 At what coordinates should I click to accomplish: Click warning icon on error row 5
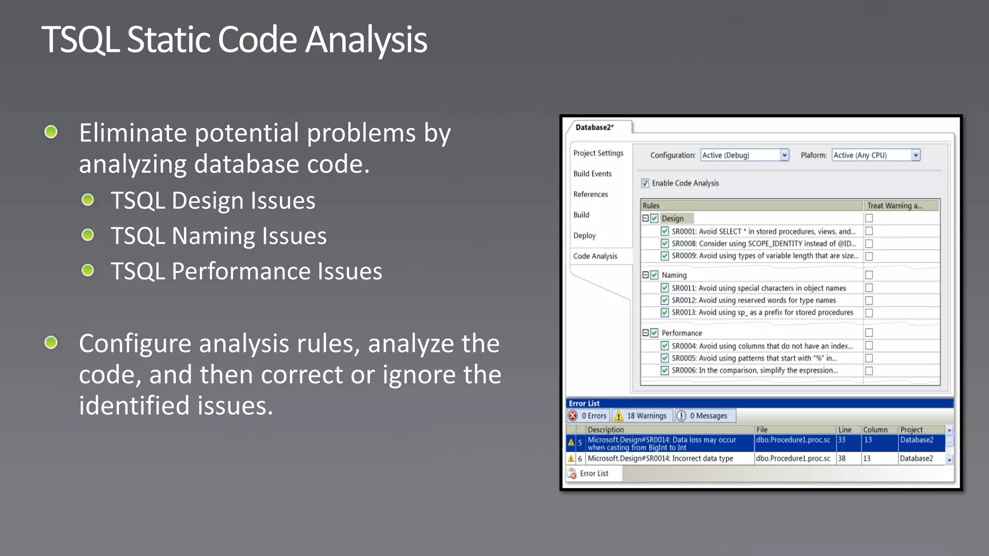[571, 443]
